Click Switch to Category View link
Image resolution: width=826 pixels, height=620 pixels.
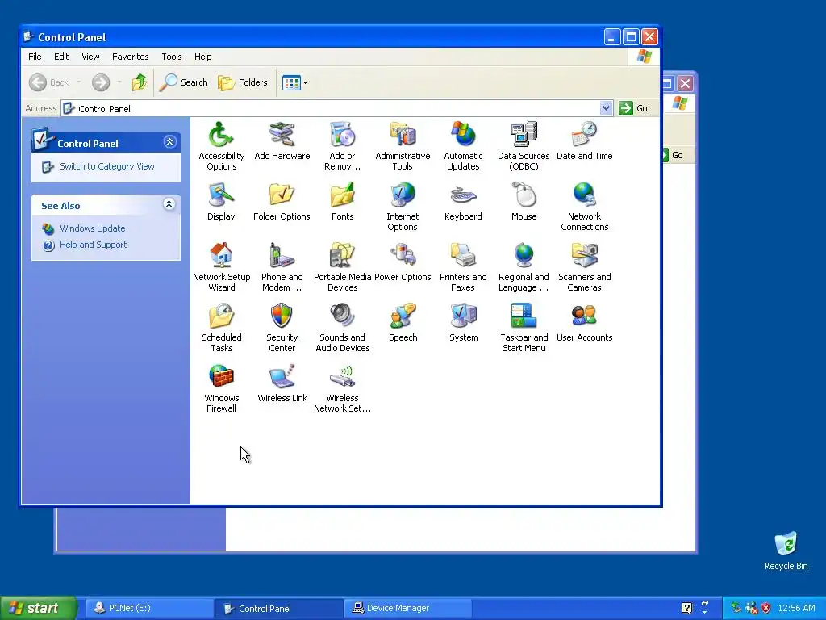point(107,166)
